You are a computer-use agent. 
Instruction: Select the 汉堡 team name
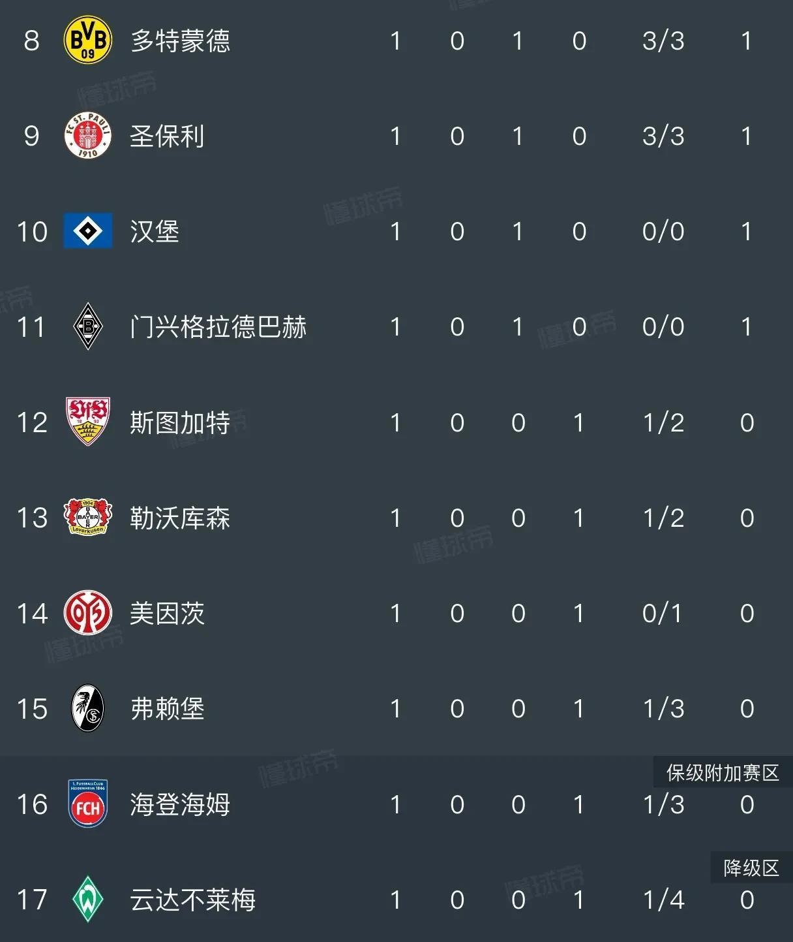(155, 231)
